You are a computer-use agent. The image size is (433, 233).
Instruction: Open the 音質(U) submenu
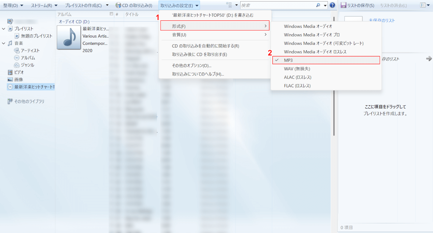[215, 35]
